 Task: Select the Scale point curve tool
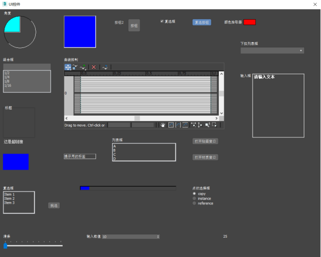point(75,67)
